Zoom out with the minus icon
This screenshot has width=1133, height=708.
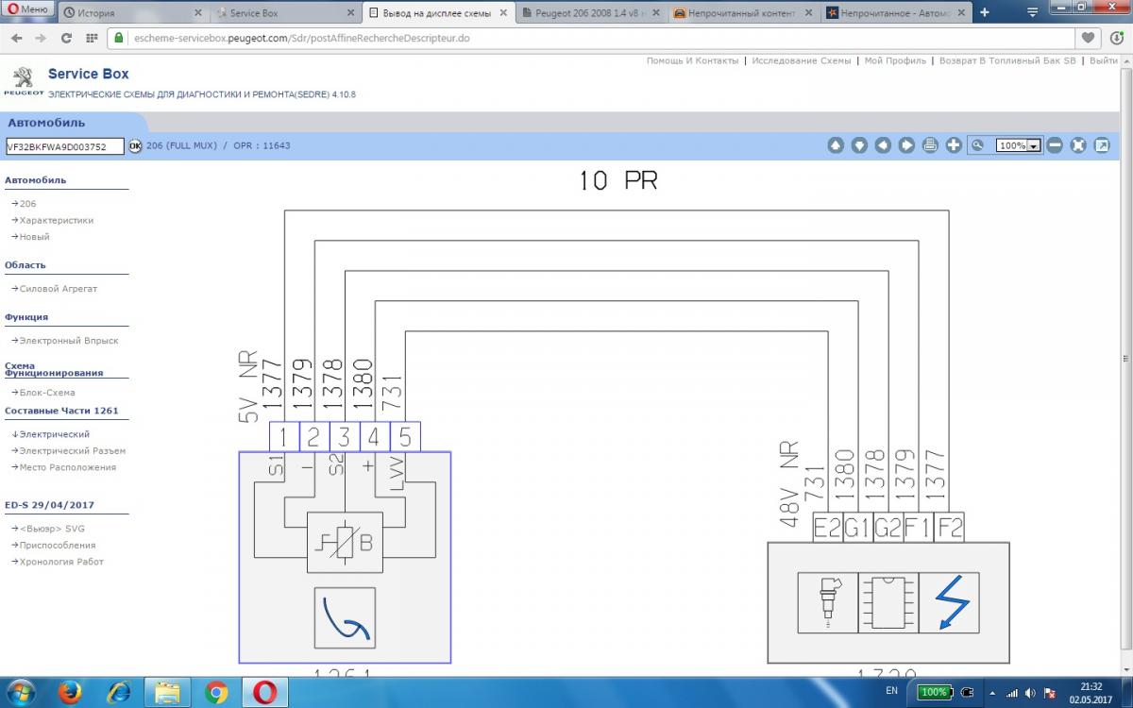click(x=1055, y=145)
